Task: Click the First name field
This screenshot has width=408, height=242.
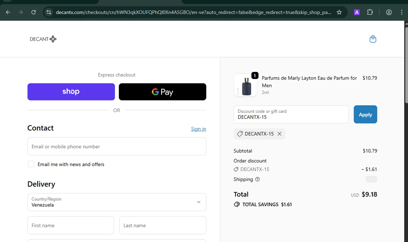Action: (71, 225)
